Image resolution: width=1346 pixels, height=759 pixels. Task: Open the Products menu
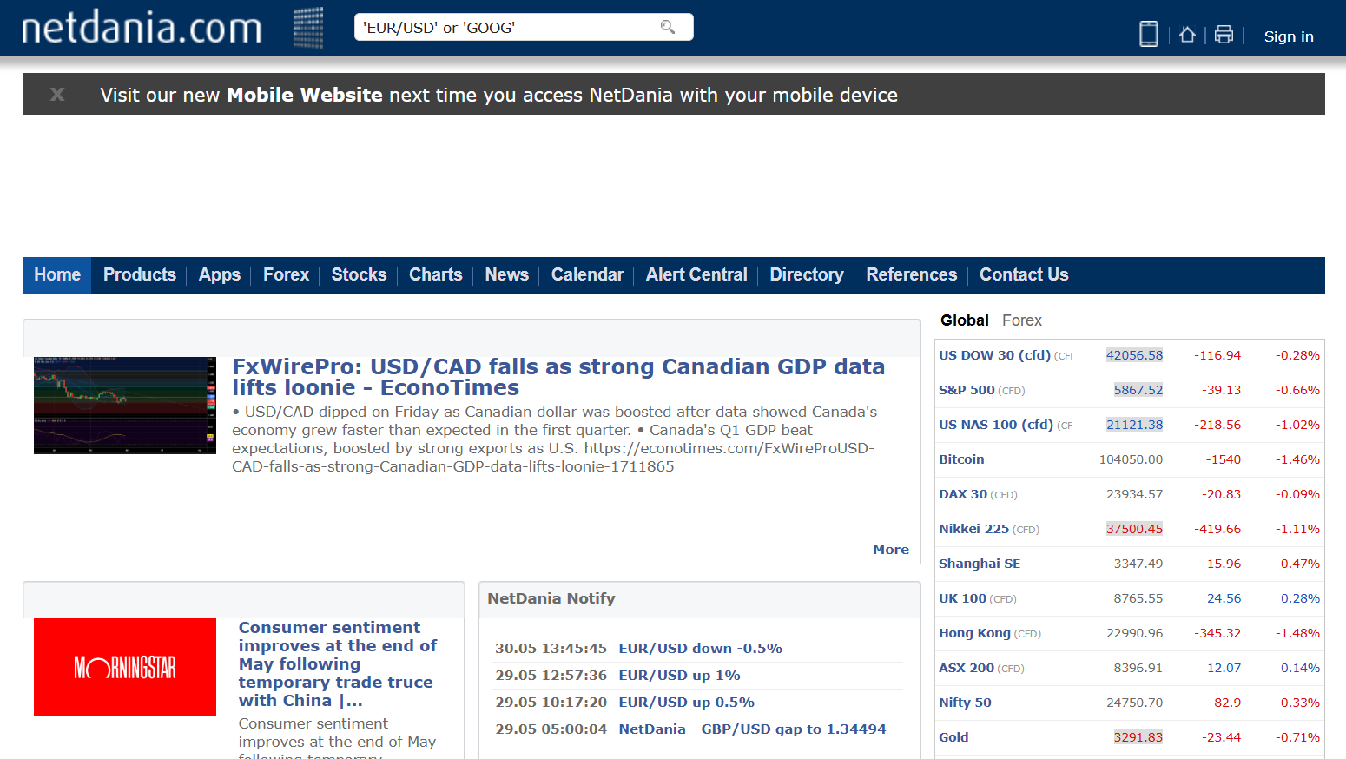[x=140, y=274]
